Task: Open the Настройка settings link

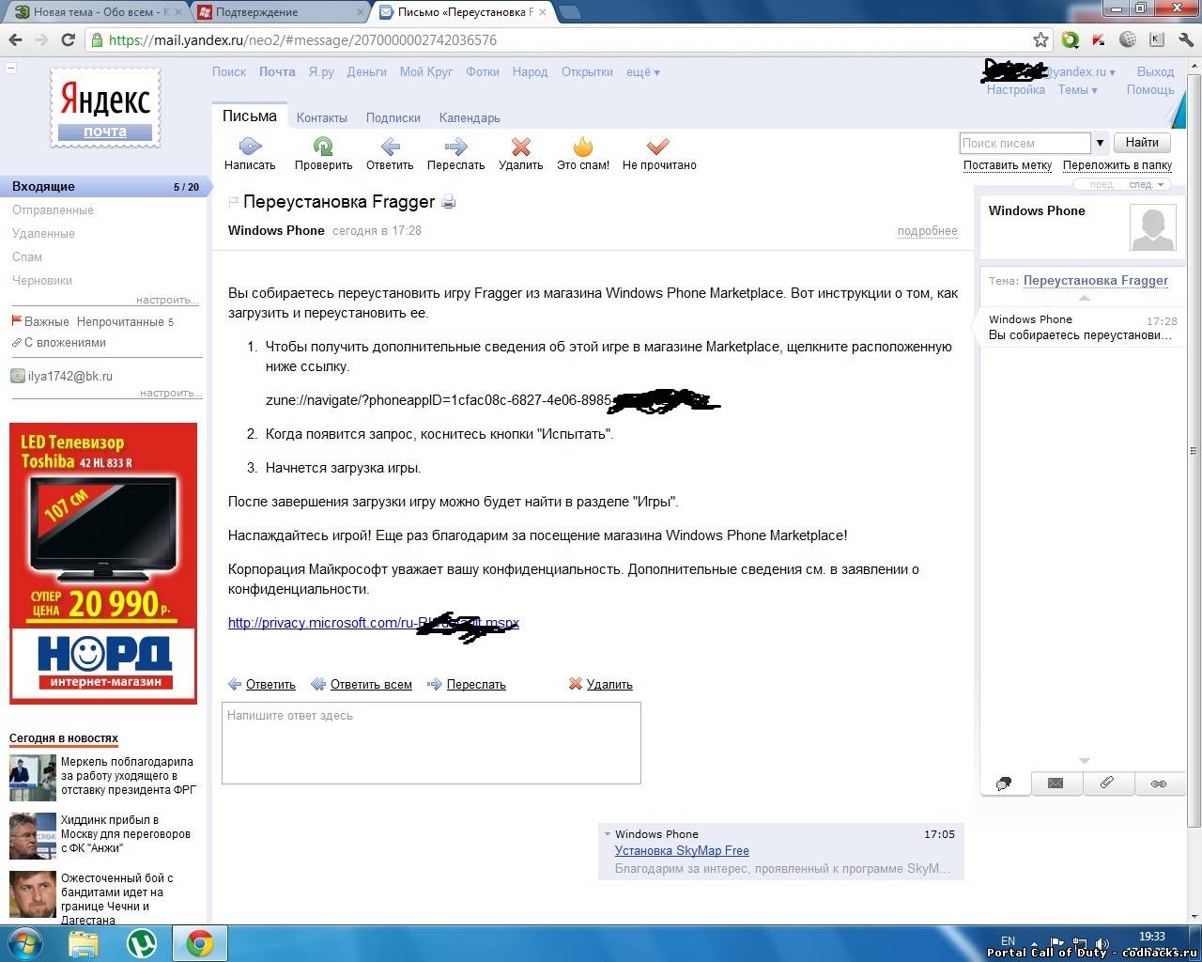Action: pyautogui.click(x=1015, y=90)
